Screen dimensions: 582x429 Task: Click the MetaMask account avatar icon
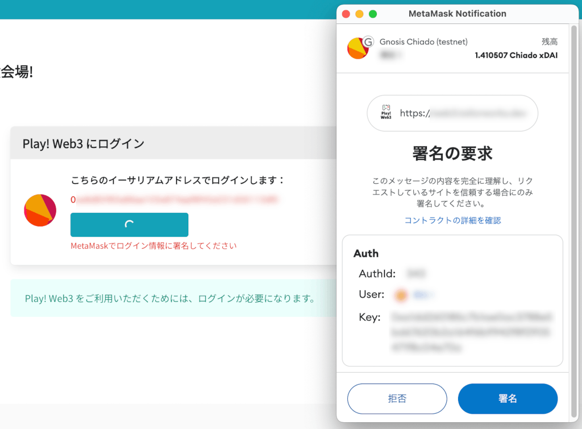357,48
